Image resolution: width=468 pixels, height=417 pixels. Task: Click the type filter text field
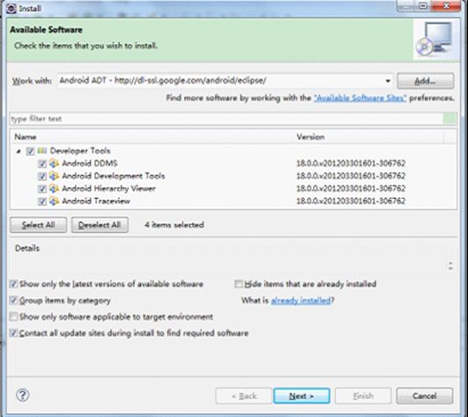pos(227,119)
